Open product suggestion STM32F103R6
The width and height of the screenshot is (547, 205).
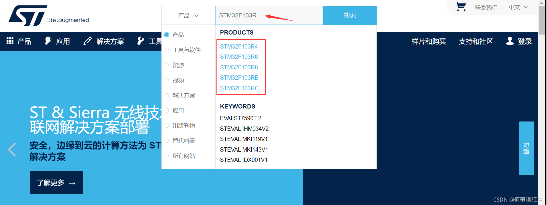(239, 57)
